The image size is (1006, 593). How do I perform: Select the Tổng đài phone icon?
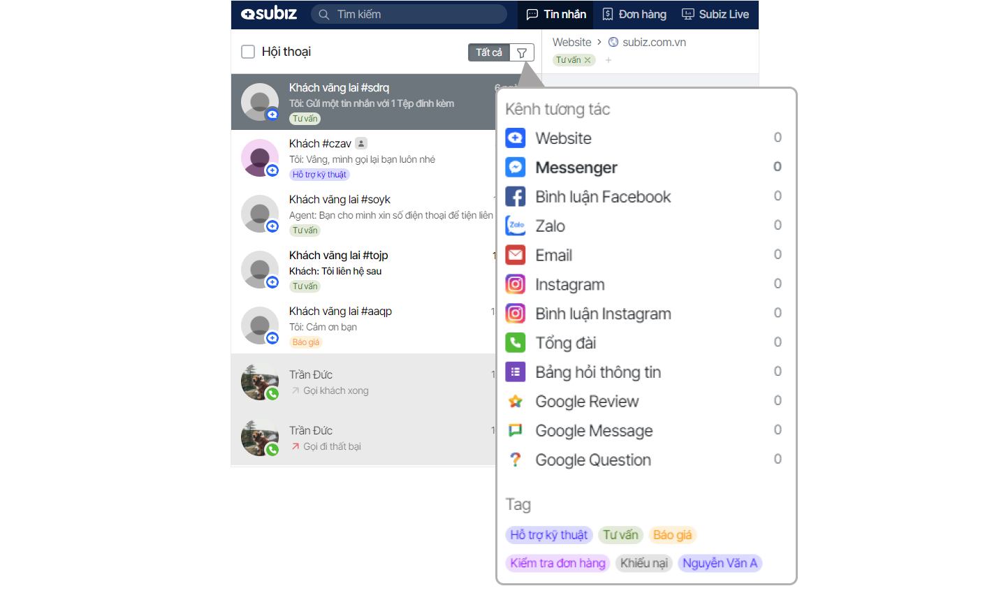[516, 343]
